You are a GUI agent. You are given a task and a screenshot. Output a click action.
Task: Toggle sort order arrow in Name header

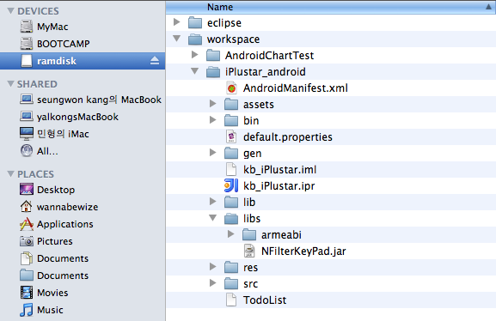point(488,7)
